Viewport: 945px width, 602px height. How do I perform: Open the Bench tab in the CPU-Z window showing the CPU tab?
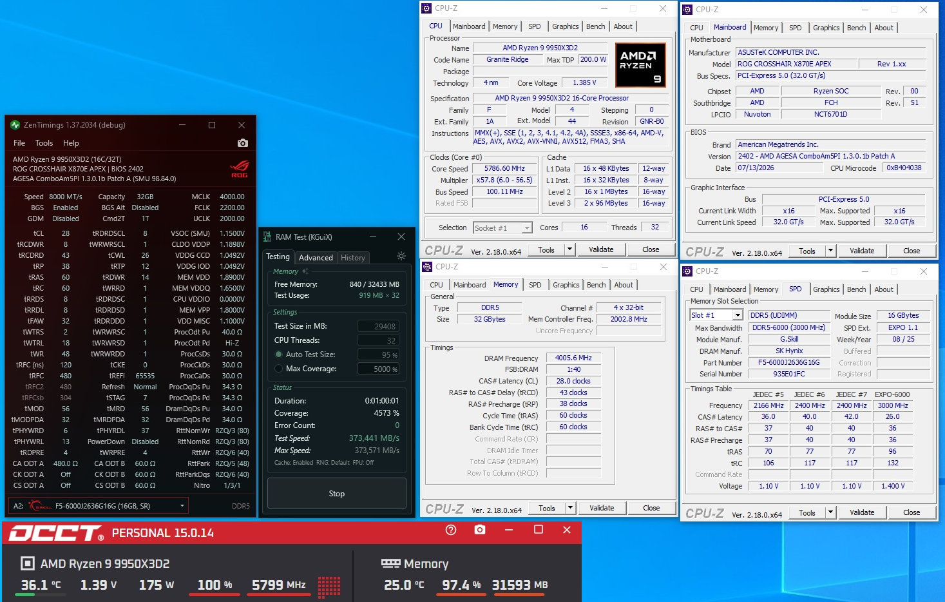click(x=596, y=26)
